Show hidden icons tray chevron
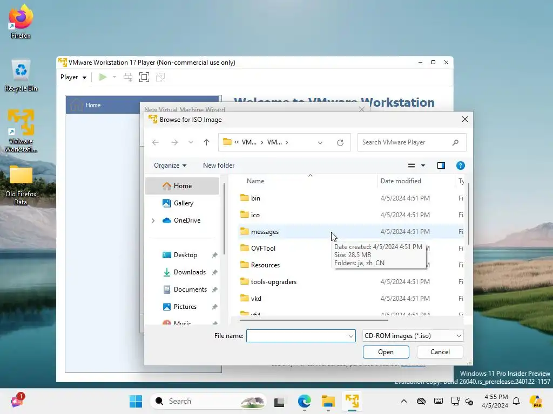 pos(404,401)
